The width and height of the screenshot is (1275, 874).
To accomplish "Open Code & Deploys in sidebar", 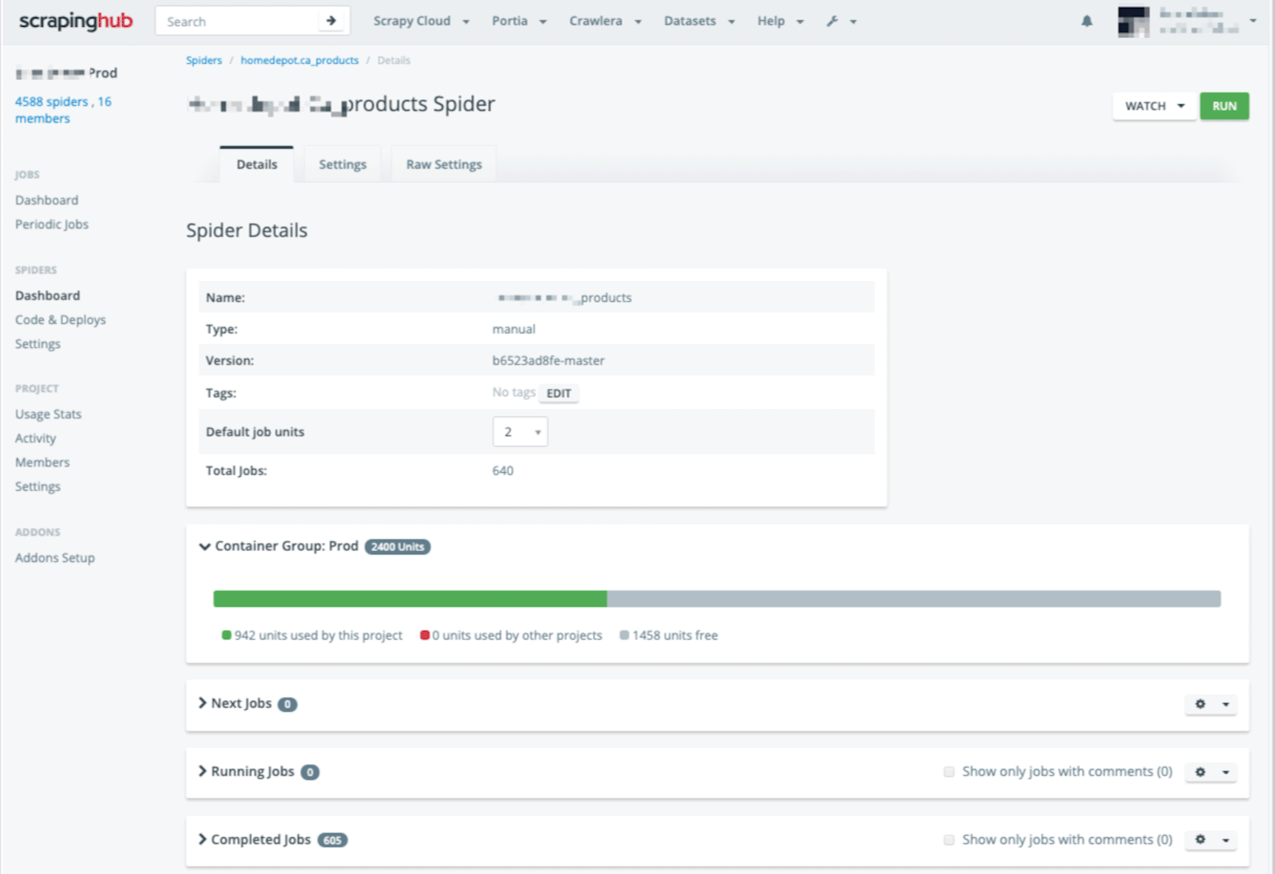I will pyautogui.click(x=61, y=320).
